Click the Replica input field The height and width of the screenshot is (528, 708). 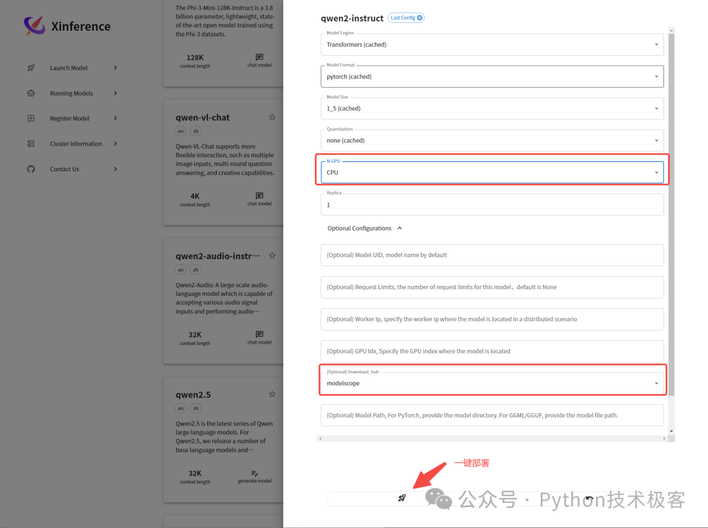(492, 205)
